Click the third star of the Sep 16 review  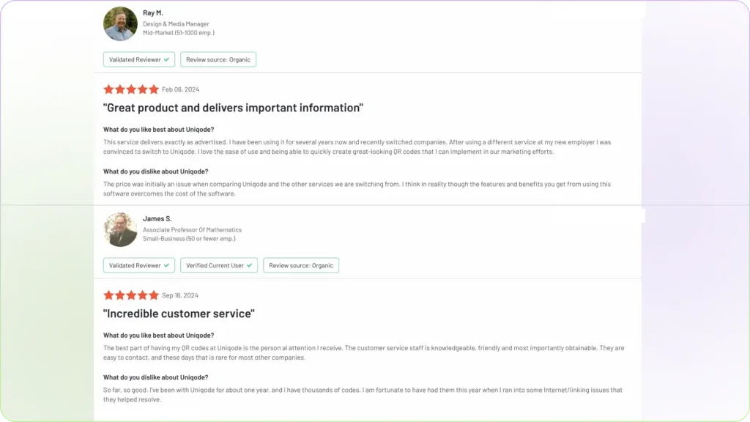[131, 295]
